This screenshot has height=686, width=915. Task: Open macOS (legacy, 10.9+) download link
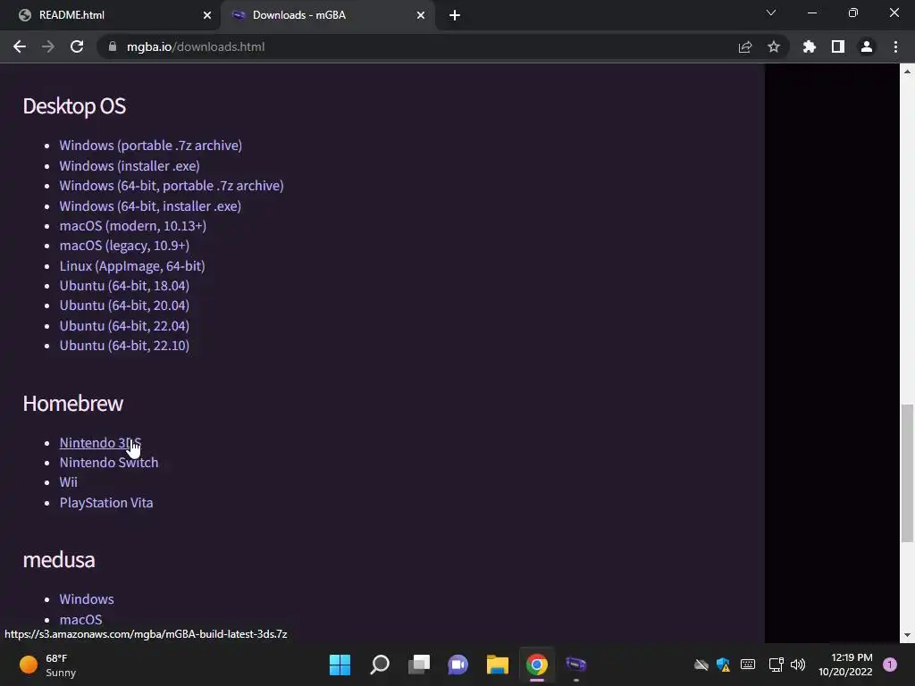(124, 246)
